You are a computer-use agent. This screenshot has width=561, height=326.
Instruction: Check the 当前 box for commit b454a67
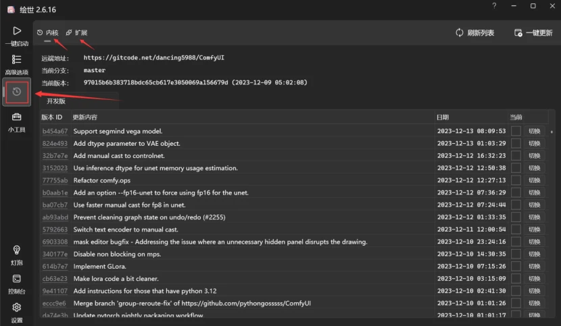(516, 131)
